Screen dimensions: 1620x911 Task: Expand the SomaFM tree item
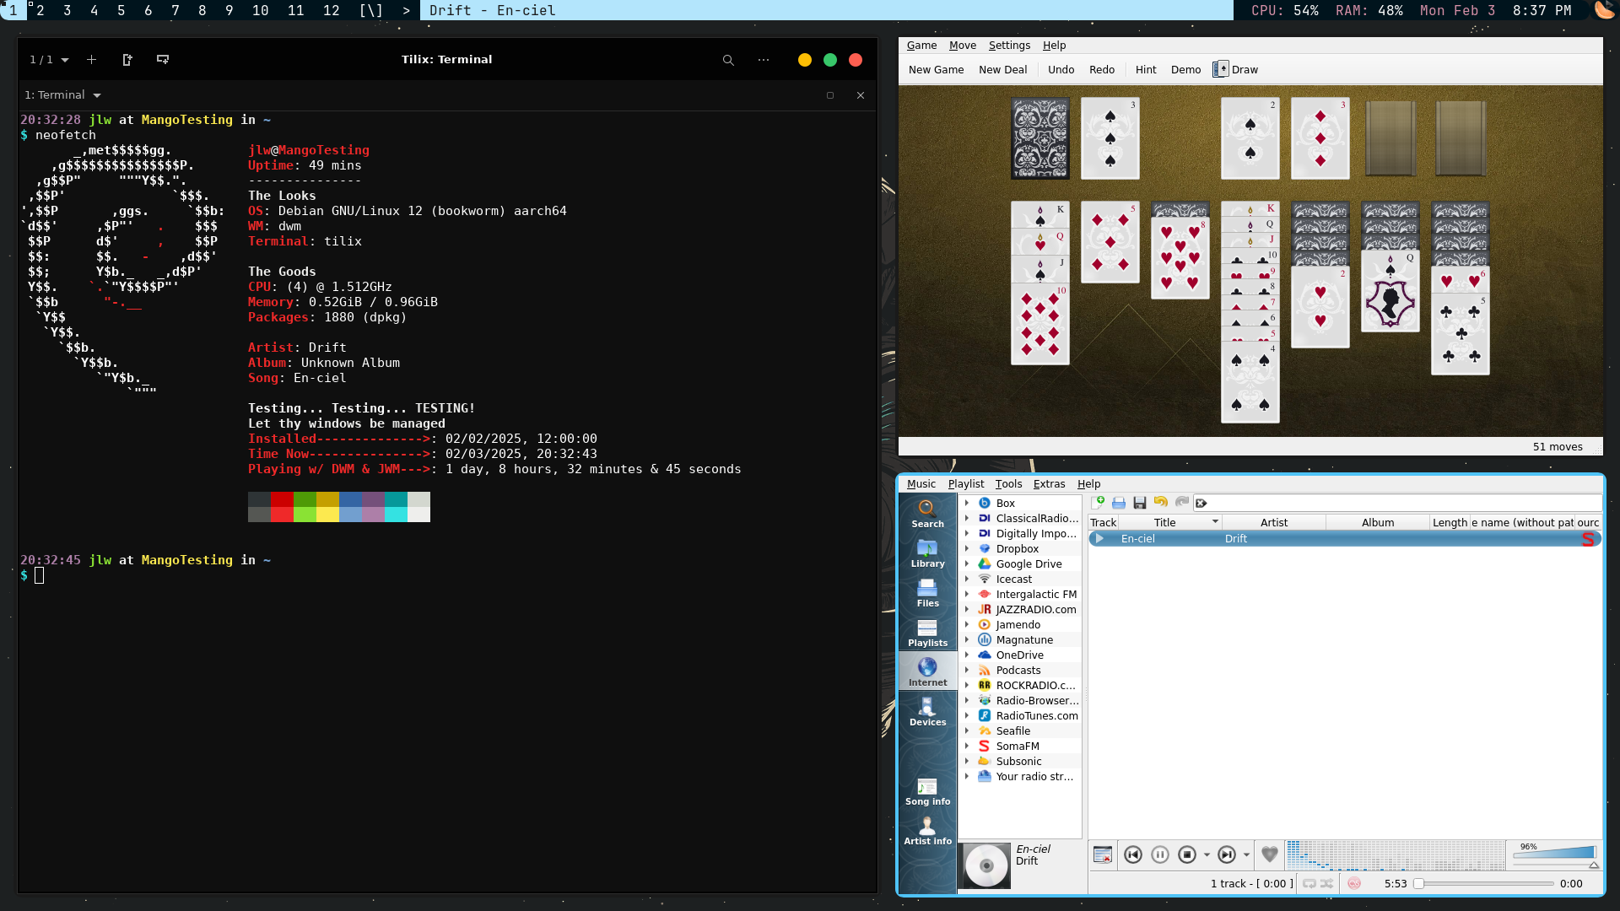click(x=967, y=746)
